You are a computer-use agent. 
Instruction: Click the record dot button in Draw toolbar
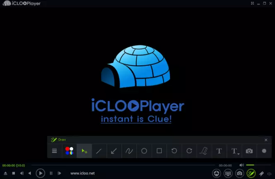[x=264, y=151]
